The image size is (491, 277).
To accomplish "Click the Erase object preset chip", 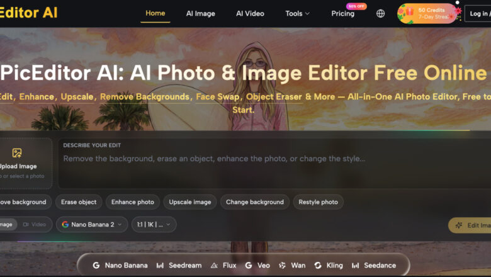I will tap(79, 202).
